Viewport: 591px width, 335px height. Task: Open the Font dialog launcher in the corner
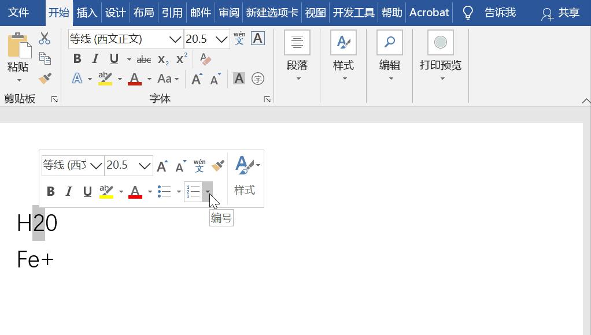tap(267, 99)
